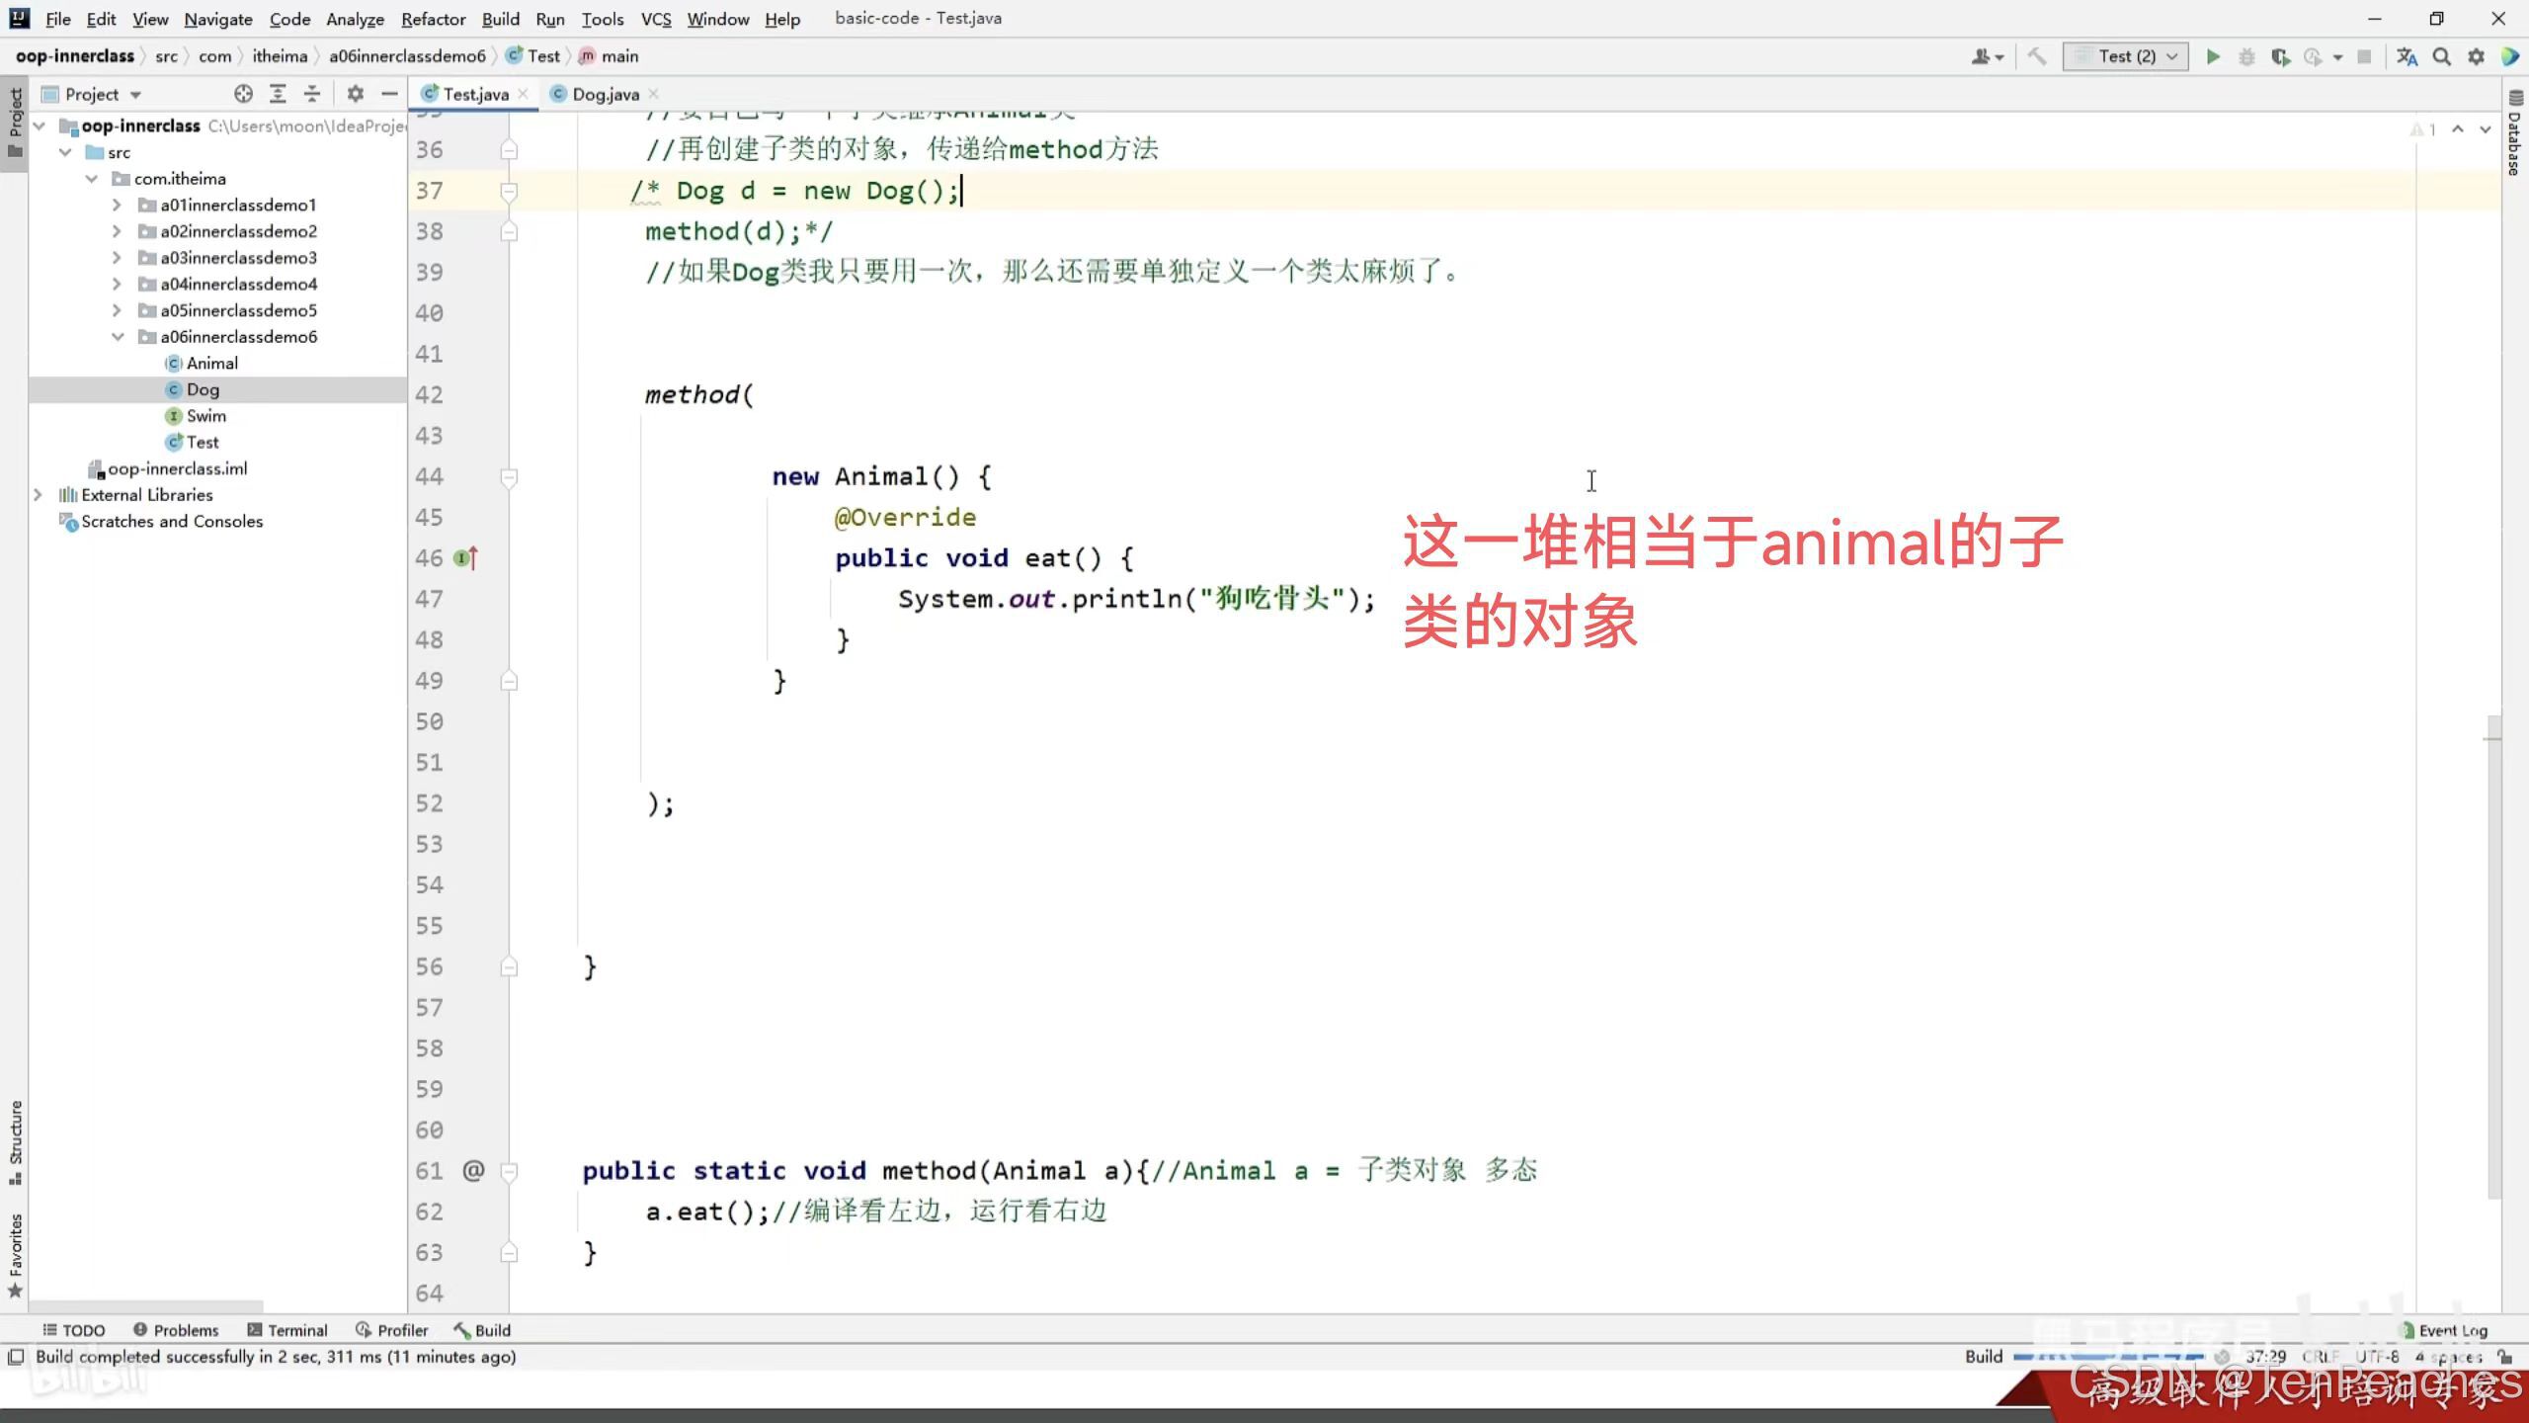Click Collapse All icon in Project panel
The width and height of the screenshot is (2529, 1423).
(312, 94)
